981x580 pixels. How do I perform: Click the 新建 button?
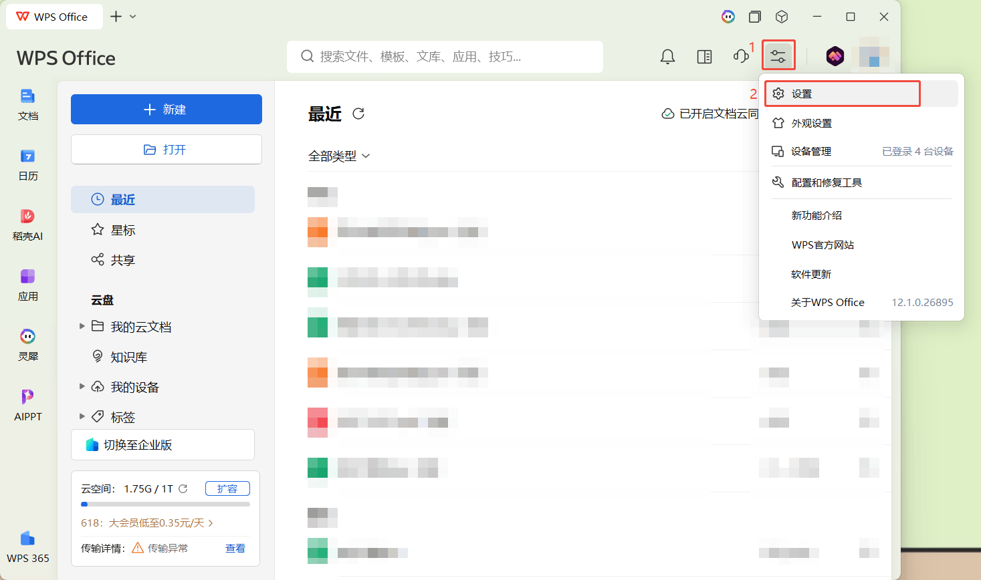(x=167, y=109)
